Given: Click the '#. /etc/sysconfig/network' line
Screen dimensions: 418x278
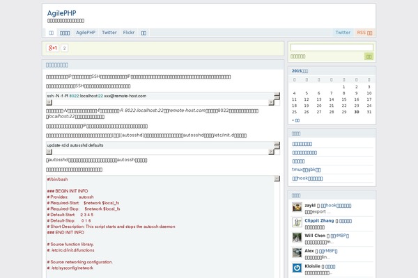Looking at the screenshot, I should tap(70, 268).
